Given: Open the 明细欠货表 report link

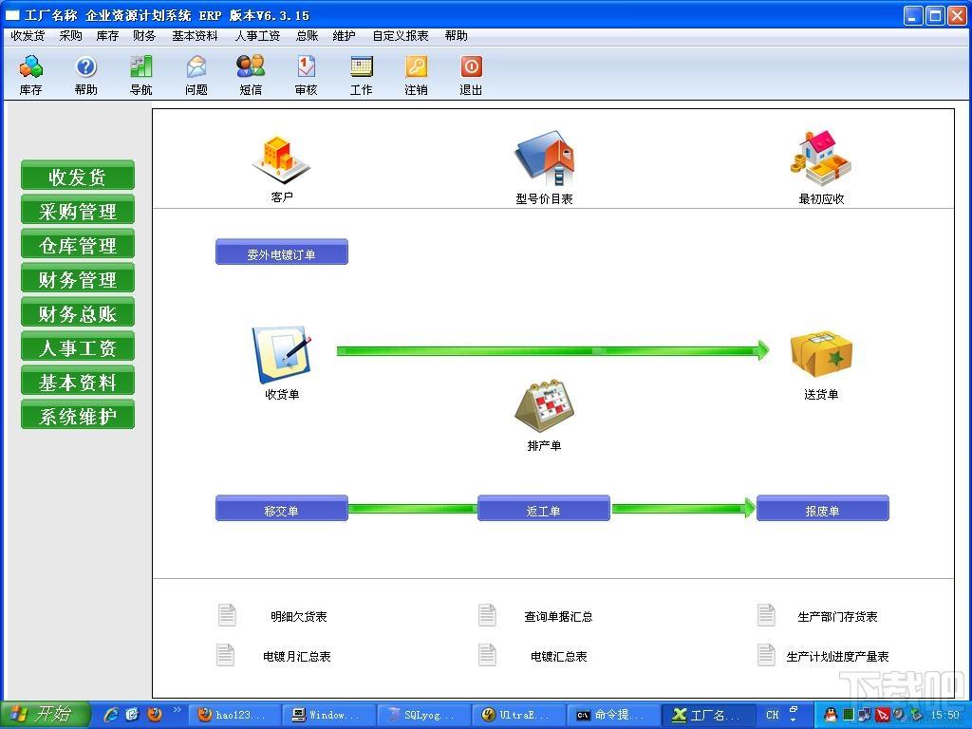Looking at the screenshot, I should click(x=298, y=616).
